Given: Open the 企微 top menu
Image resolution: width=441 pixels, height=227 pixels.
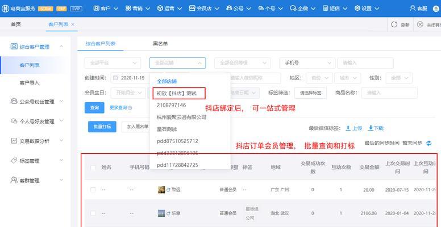Looking at the screenshot, I should [302, 9].
